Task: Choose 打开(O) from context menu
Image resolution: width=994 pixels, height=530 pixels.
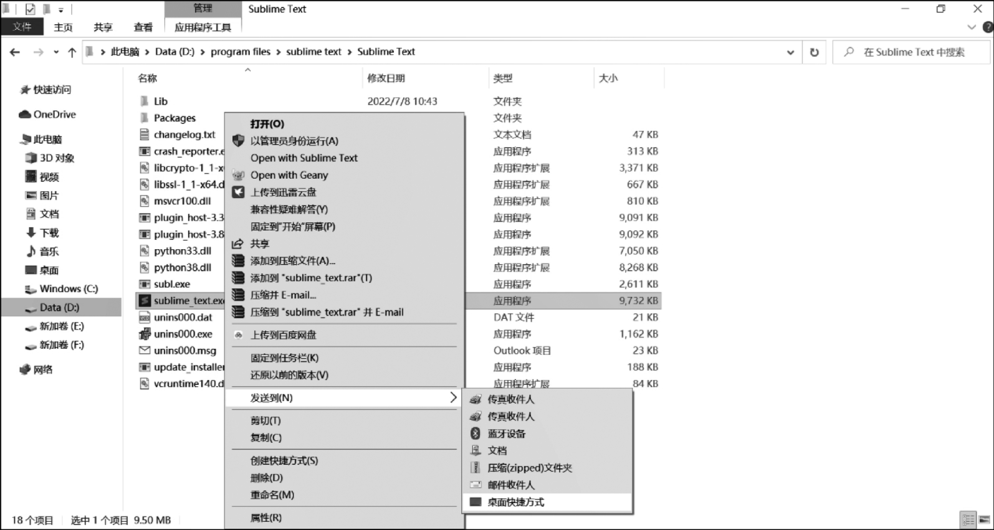Action: [267, 124]
